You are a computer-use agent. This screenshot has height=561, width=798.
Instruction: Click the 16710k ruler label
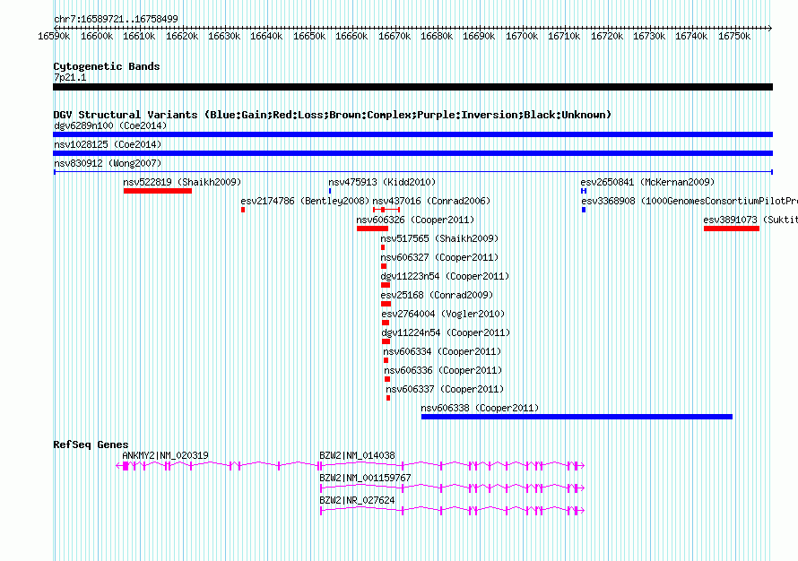tap(564, 36)
